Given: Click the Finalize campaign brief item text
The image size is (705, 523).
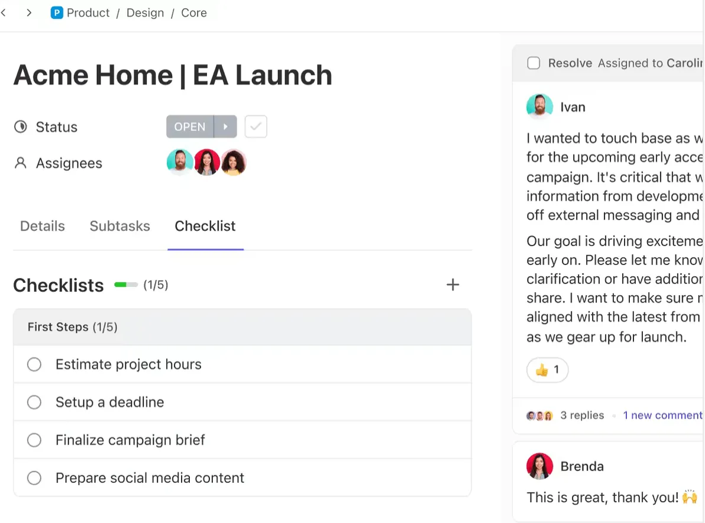Looking at the screenshot, I should 130,440.
